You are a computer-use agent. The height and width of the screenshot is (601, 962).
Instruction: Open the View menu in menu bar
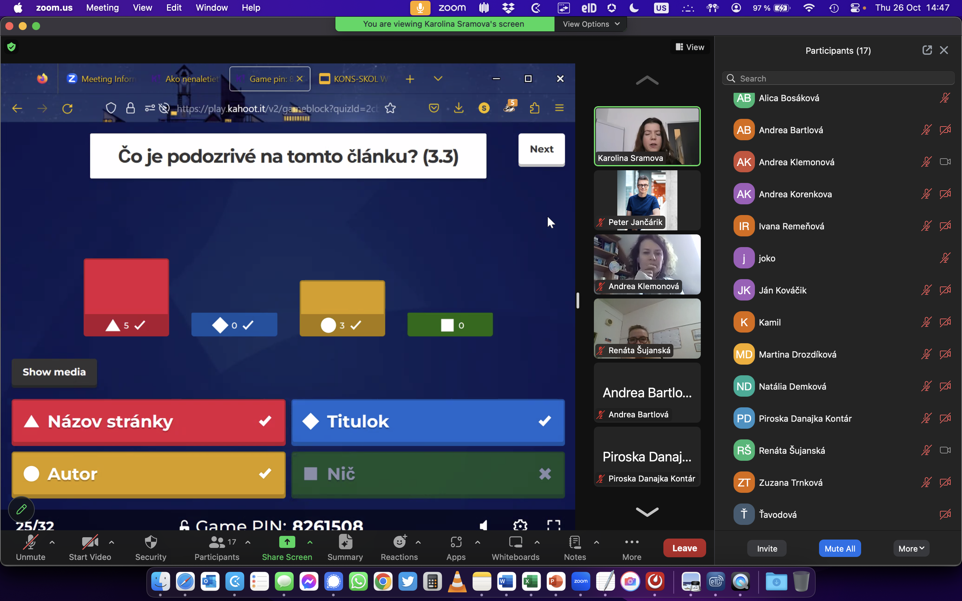(x=142, y=8)
